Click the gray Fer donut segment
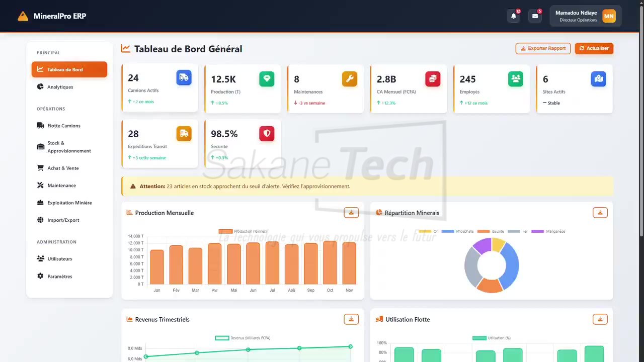The width and height of the screenshot is (644, 362). pyautogui.click(x=471, y=267)
